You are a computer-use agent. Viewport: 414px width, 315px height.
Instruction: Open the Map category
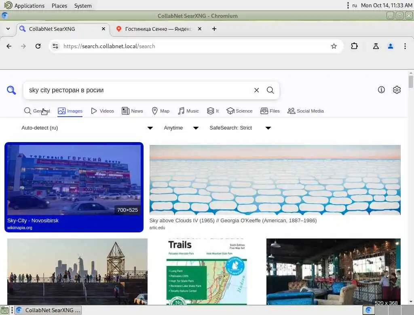click(161, 111)
